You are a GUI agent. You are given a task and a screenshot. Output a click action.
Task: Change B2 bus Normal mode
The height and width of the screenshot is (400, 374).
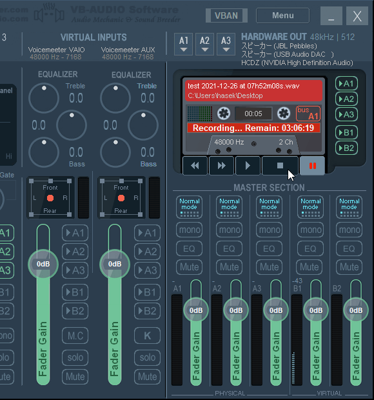point(349,207)
